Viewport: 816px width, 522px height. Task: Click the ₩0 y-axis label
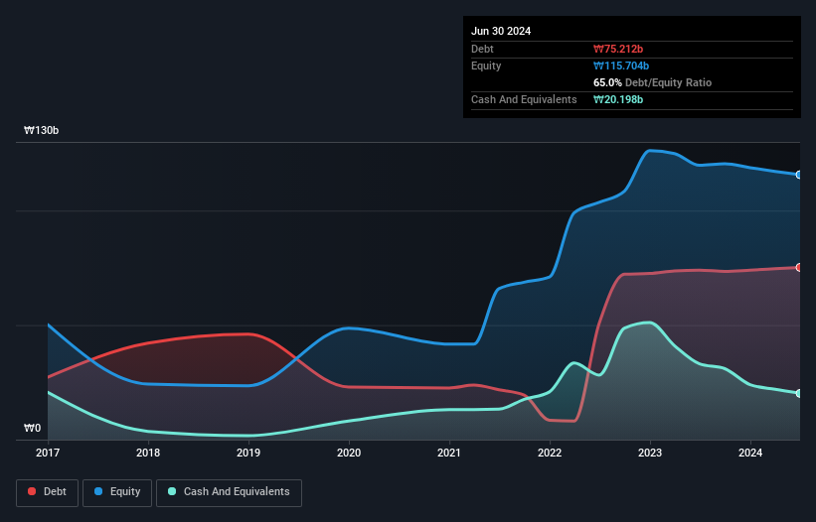(x=32, y=428)
